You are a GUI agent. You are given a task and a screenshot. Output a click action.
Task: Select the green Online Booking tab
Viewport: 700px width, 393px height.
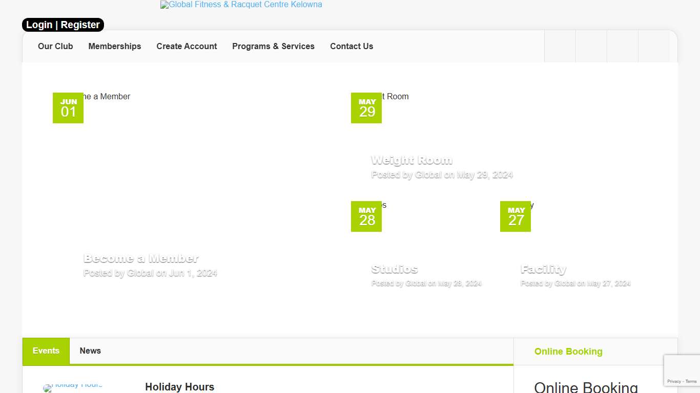click(x=568, y=352)
